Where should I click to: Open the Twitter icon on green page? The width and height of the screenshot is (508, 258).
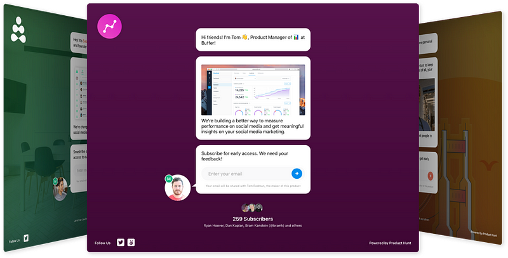click(x=26, y=238)
